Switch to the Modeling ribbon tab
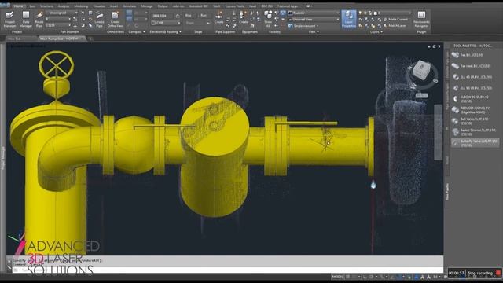Image resolution: width=503 pixels, height=283 pixels. 81,6
